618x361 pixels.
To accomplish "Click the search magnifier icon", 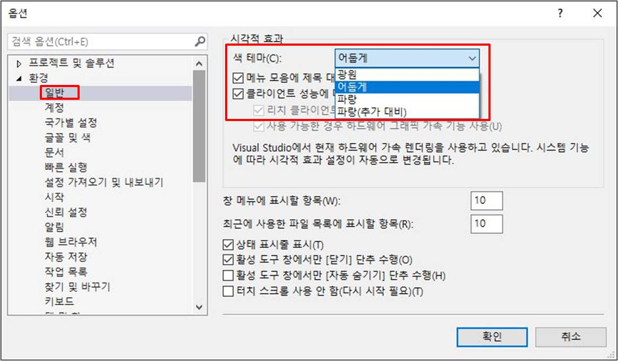I will point(200,41).
